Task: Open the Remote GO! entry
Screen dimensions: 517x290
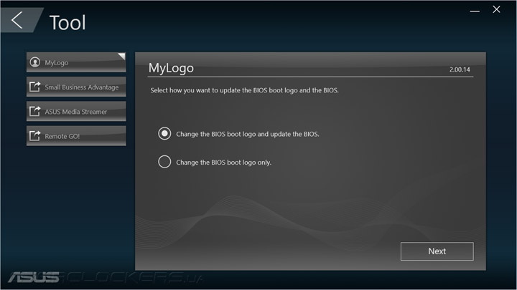Action: tap(76, 136)
